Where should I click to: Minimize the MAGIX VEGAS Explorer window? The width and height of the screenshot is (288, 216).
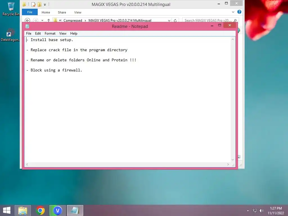point(219,3)
